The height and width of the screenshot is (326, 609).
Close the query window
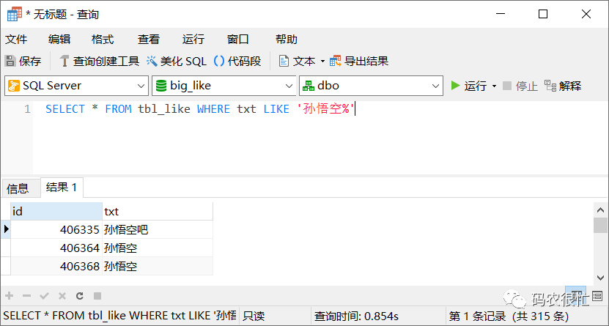(x=586, y=15)
